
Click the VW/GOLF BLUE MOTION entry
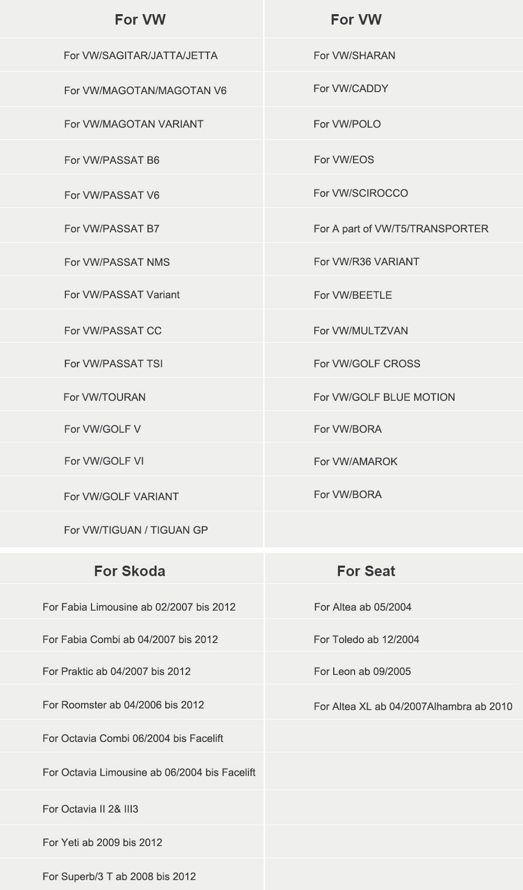coord(384,397)
